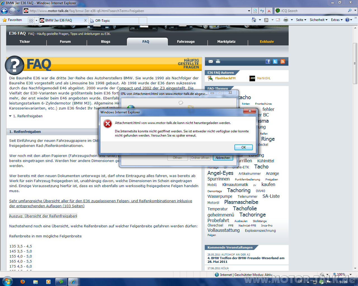Click the page vertical scrollbar thumb
The width and height of the screenshot is (358, 286).
(x=355, y=63)
